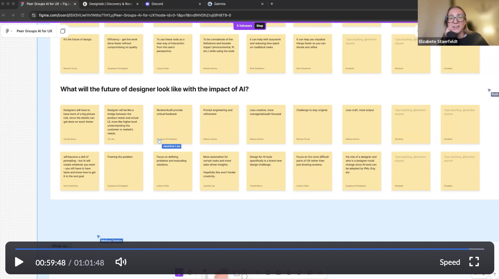Screen dimensions: 499x279
Task: Select the "will become a skill of prompting" sticky
Action: [x=80, y=171]
